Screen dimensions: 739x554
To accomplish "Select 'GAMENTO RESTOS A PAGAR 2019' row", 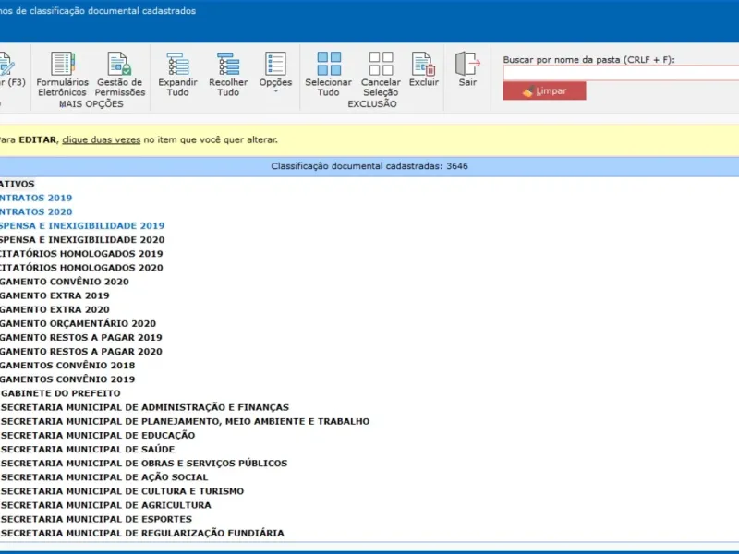I will pos(81,338).
